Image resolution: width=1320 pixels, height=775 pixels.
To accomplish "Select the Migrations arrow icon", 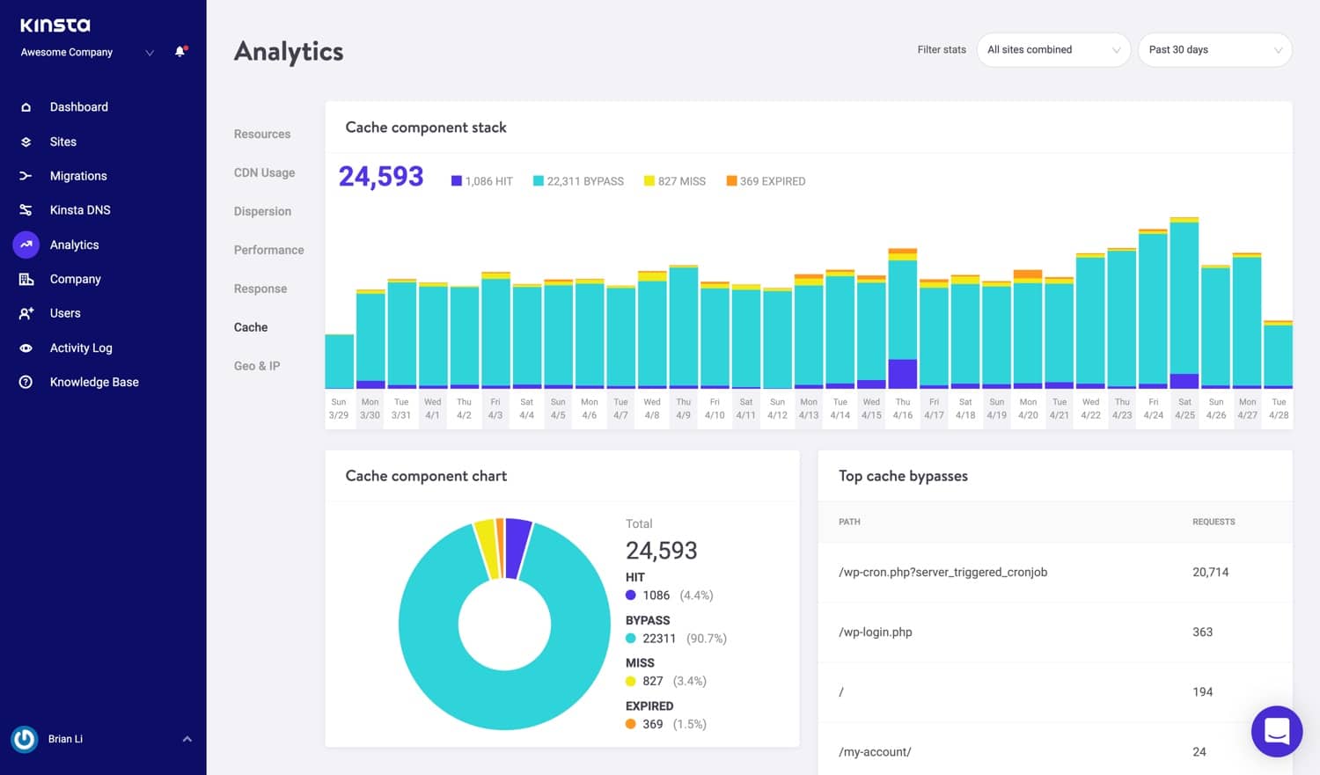I will [26, 176].
